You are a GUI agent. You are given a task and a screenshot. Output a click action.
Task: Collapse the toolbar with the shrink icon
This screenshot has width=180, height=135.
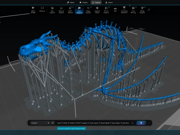(149, 10)
